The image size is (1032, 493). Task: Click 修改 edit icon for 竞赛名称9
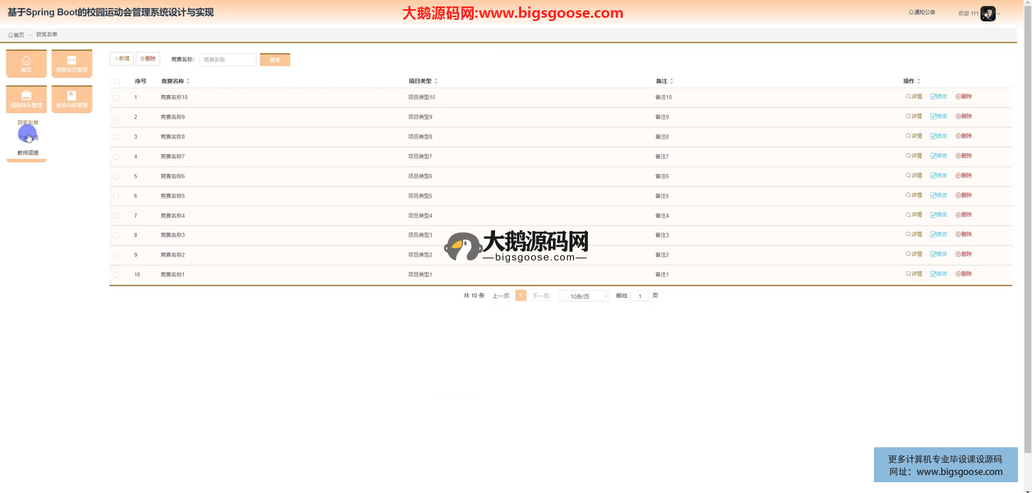934,117
